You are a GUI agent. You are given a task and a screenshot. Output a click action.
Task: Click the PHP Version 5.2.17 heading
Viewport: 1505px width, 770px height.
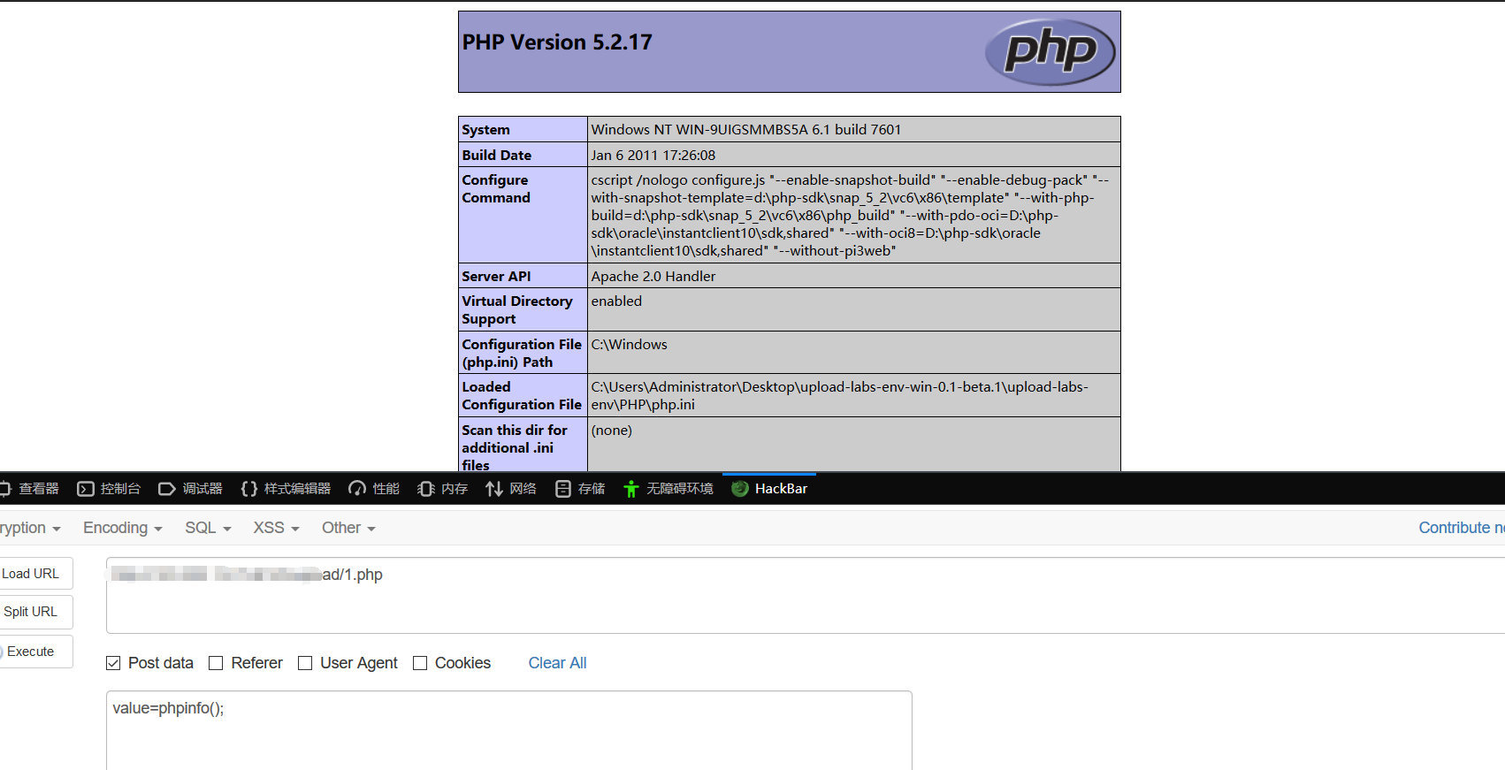[557, 42]
